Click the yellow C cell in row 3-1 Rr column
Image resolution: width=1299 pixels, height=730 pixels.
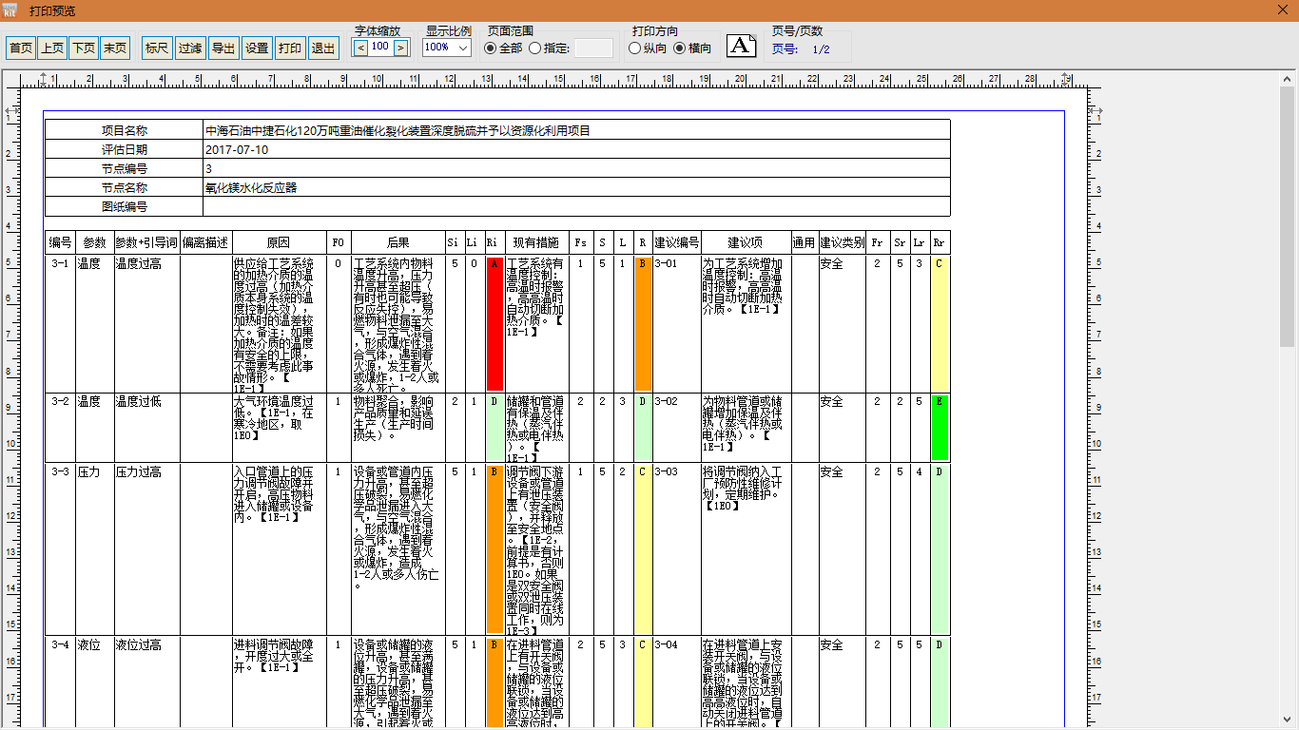click(940, 322)
